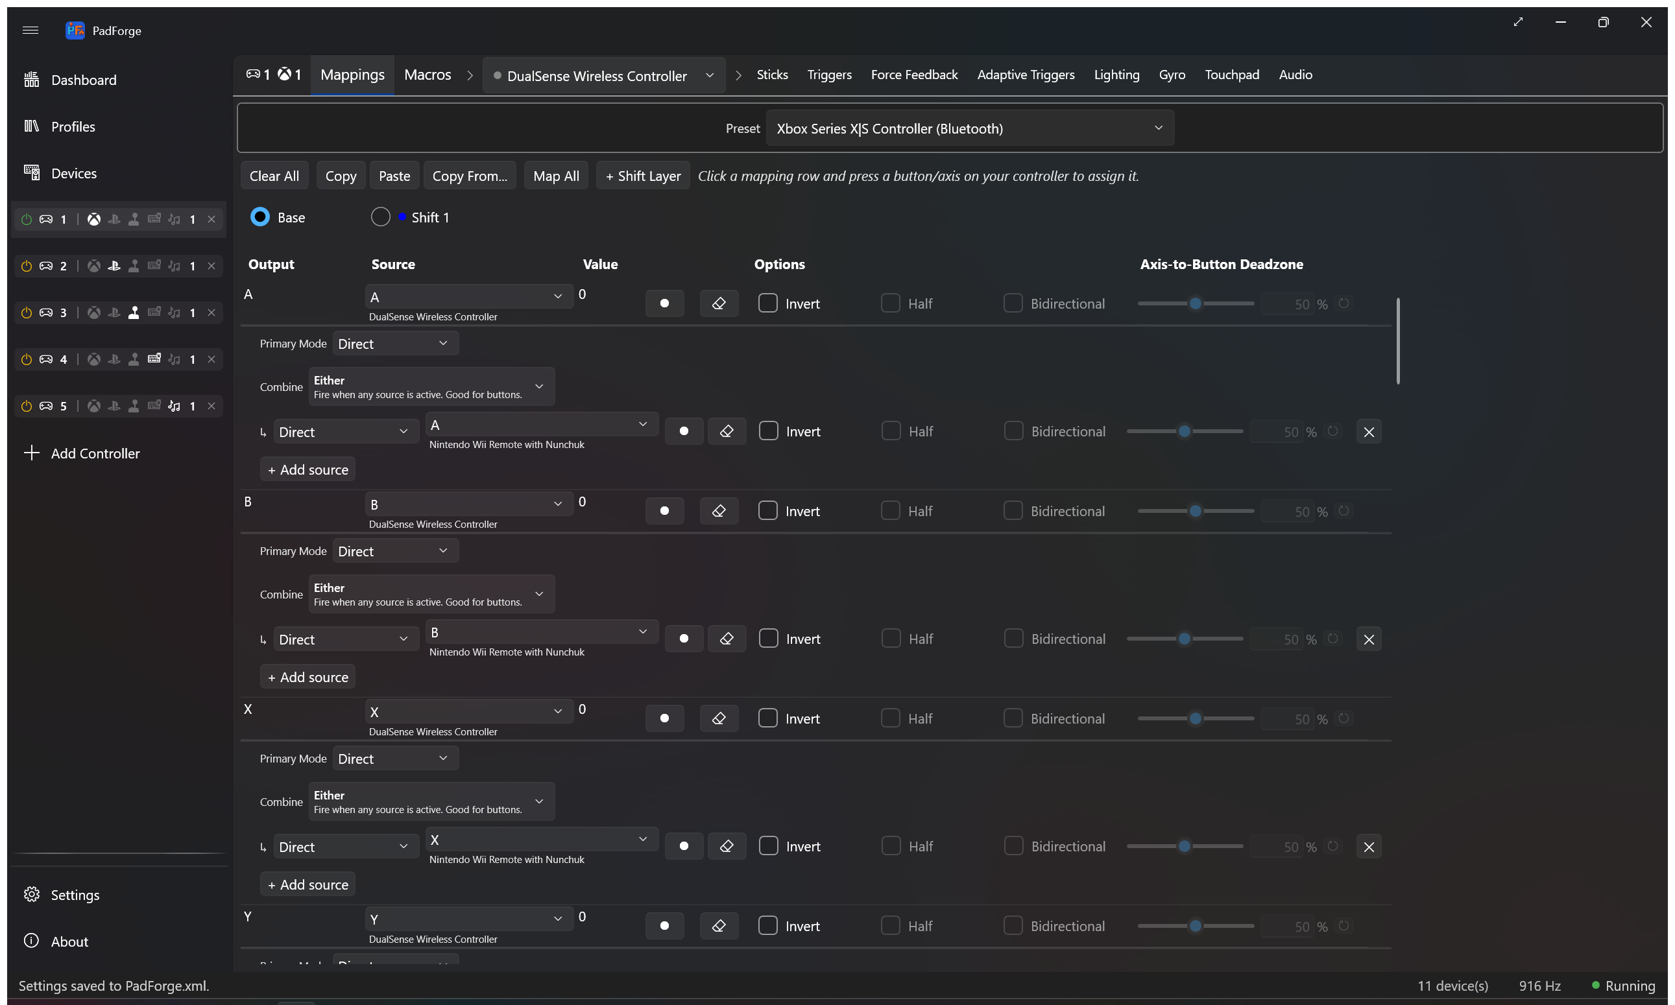The height and width of the screenshot is (1005, 1675).
Task: Open the Sticks tab
Action: (772, 75)
